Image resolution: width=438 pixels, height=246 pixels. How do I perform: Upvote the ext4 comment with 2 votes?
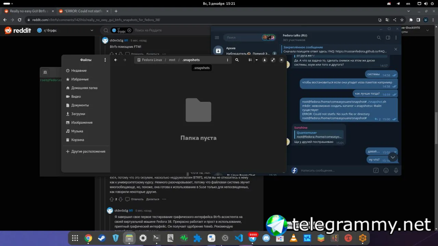(112, 199)
